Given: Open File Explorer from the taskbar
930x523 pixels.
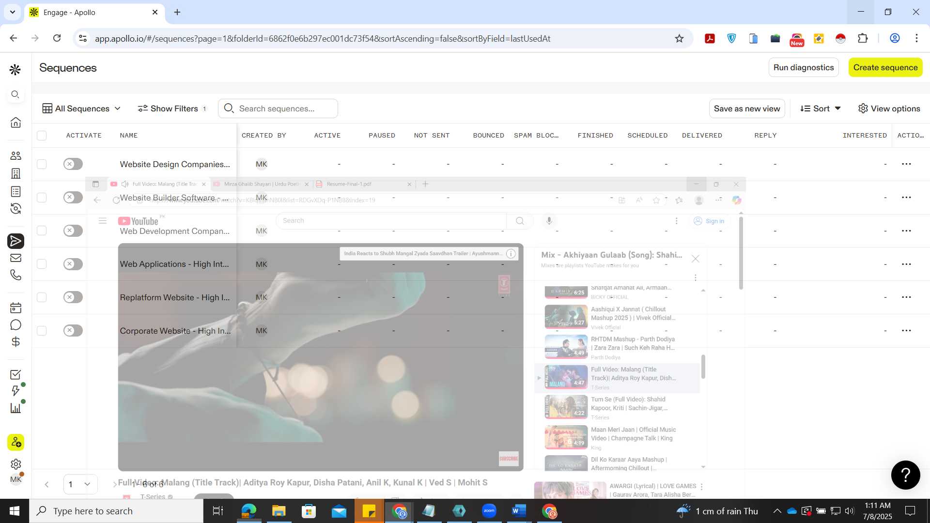Looking at the screenshot, I should pyautogui.click(x=279, y=511).
